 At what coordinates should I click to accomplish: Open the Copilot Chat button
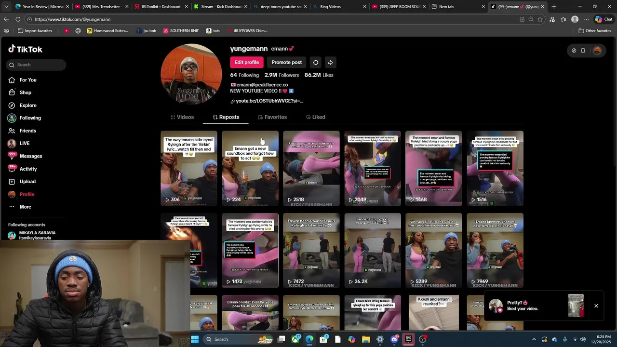pos(604,19)
